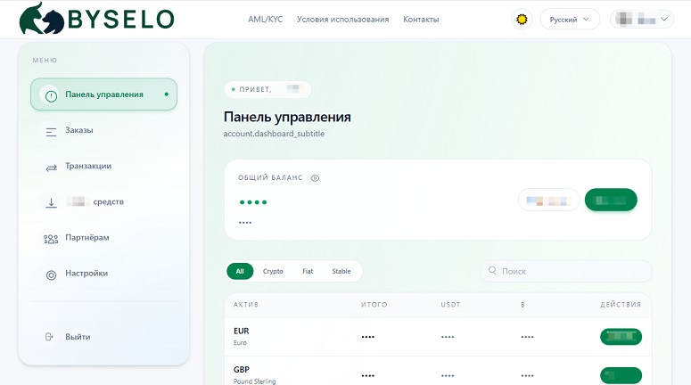
Task: Switch theme with the sun toggle
Action: 522,19
